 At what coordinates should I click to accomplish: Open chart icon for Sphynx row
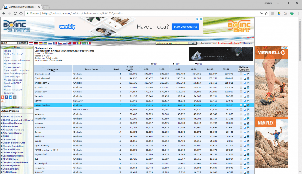[245, 101]
